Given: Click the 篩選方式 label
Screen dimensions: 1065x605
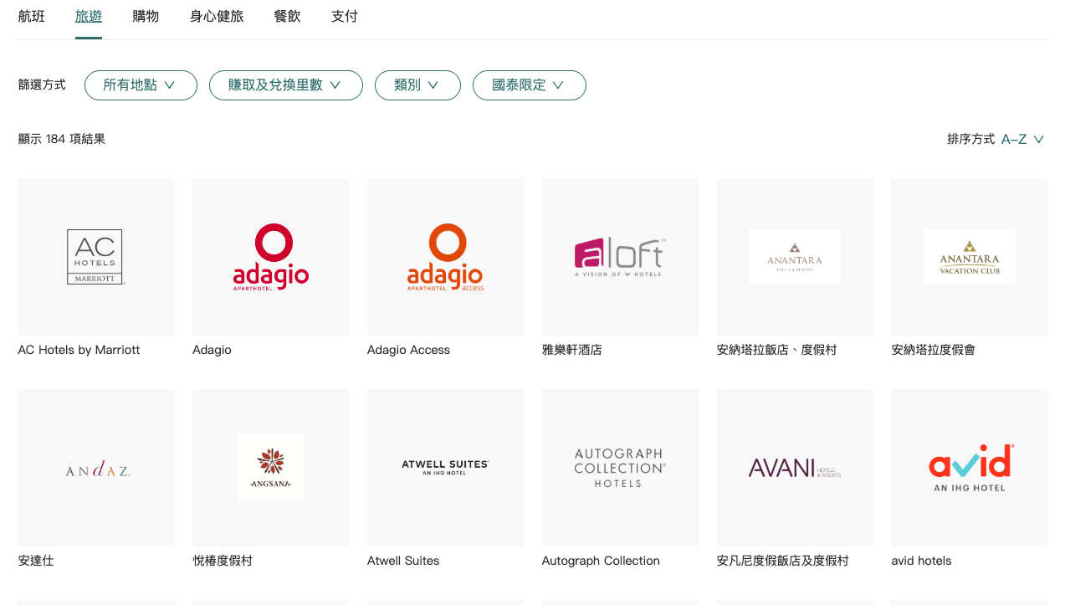Looking at the screenshot, I should 42,85.
